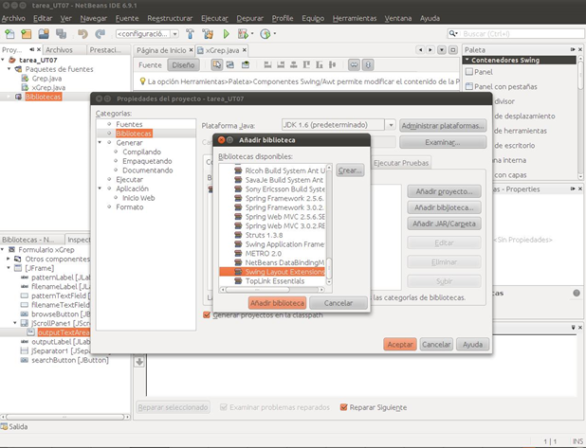This screenshot has height=448, width=586.
Task: Click the library list horizontal scrollbar
Action: (258, 289)
